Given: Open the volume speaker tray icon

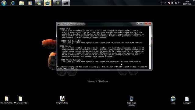Looking at the screenshot, I should click(179, 3).
